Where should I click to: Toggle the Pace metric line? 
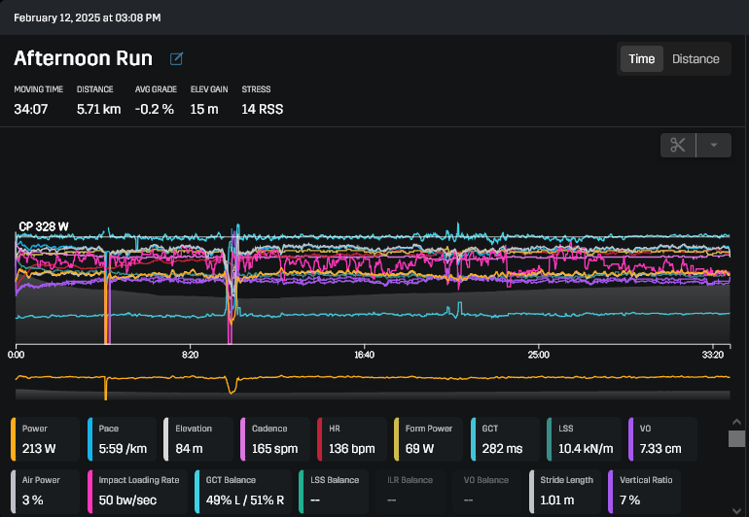[x=122, y=439]
